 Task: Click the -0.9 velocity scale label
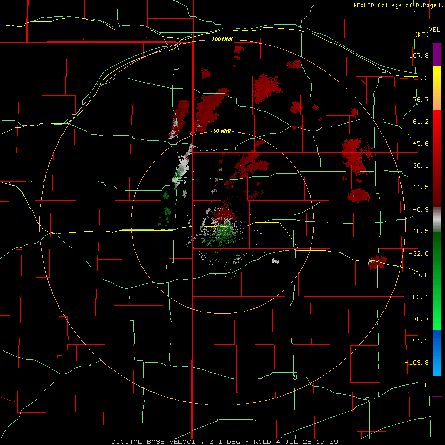[x=421, y=210]
